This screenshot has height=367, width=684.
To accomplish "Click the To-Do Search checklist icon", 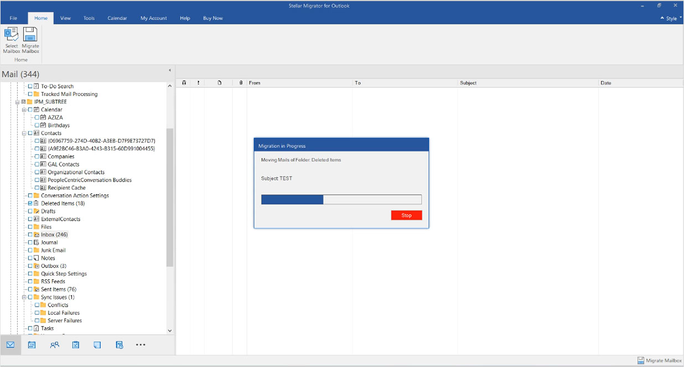I will tap(37, 86).
